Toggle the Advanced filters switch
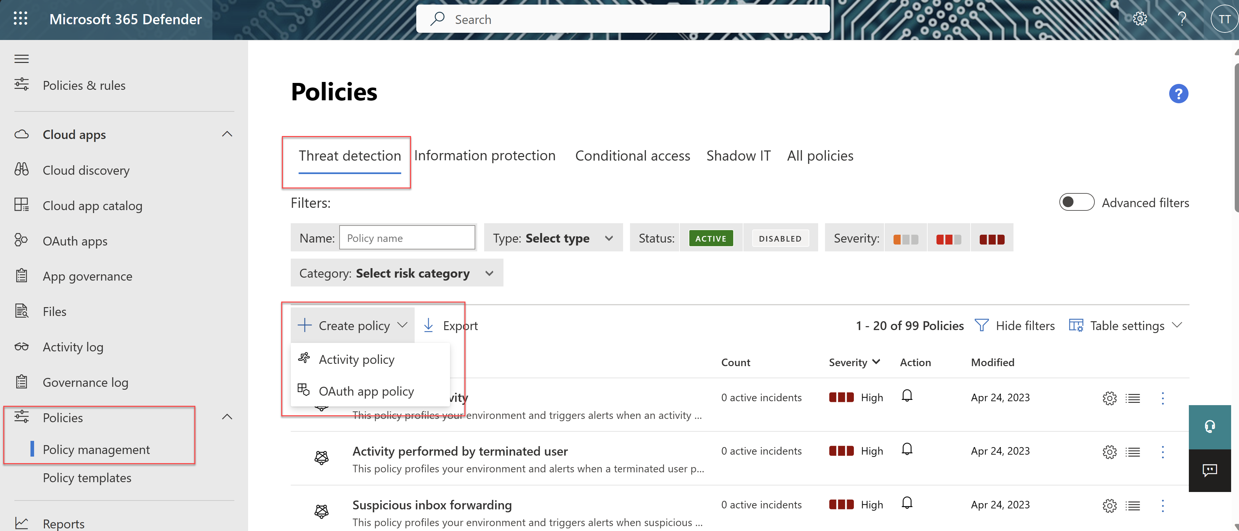 [x=1076, y=202]
